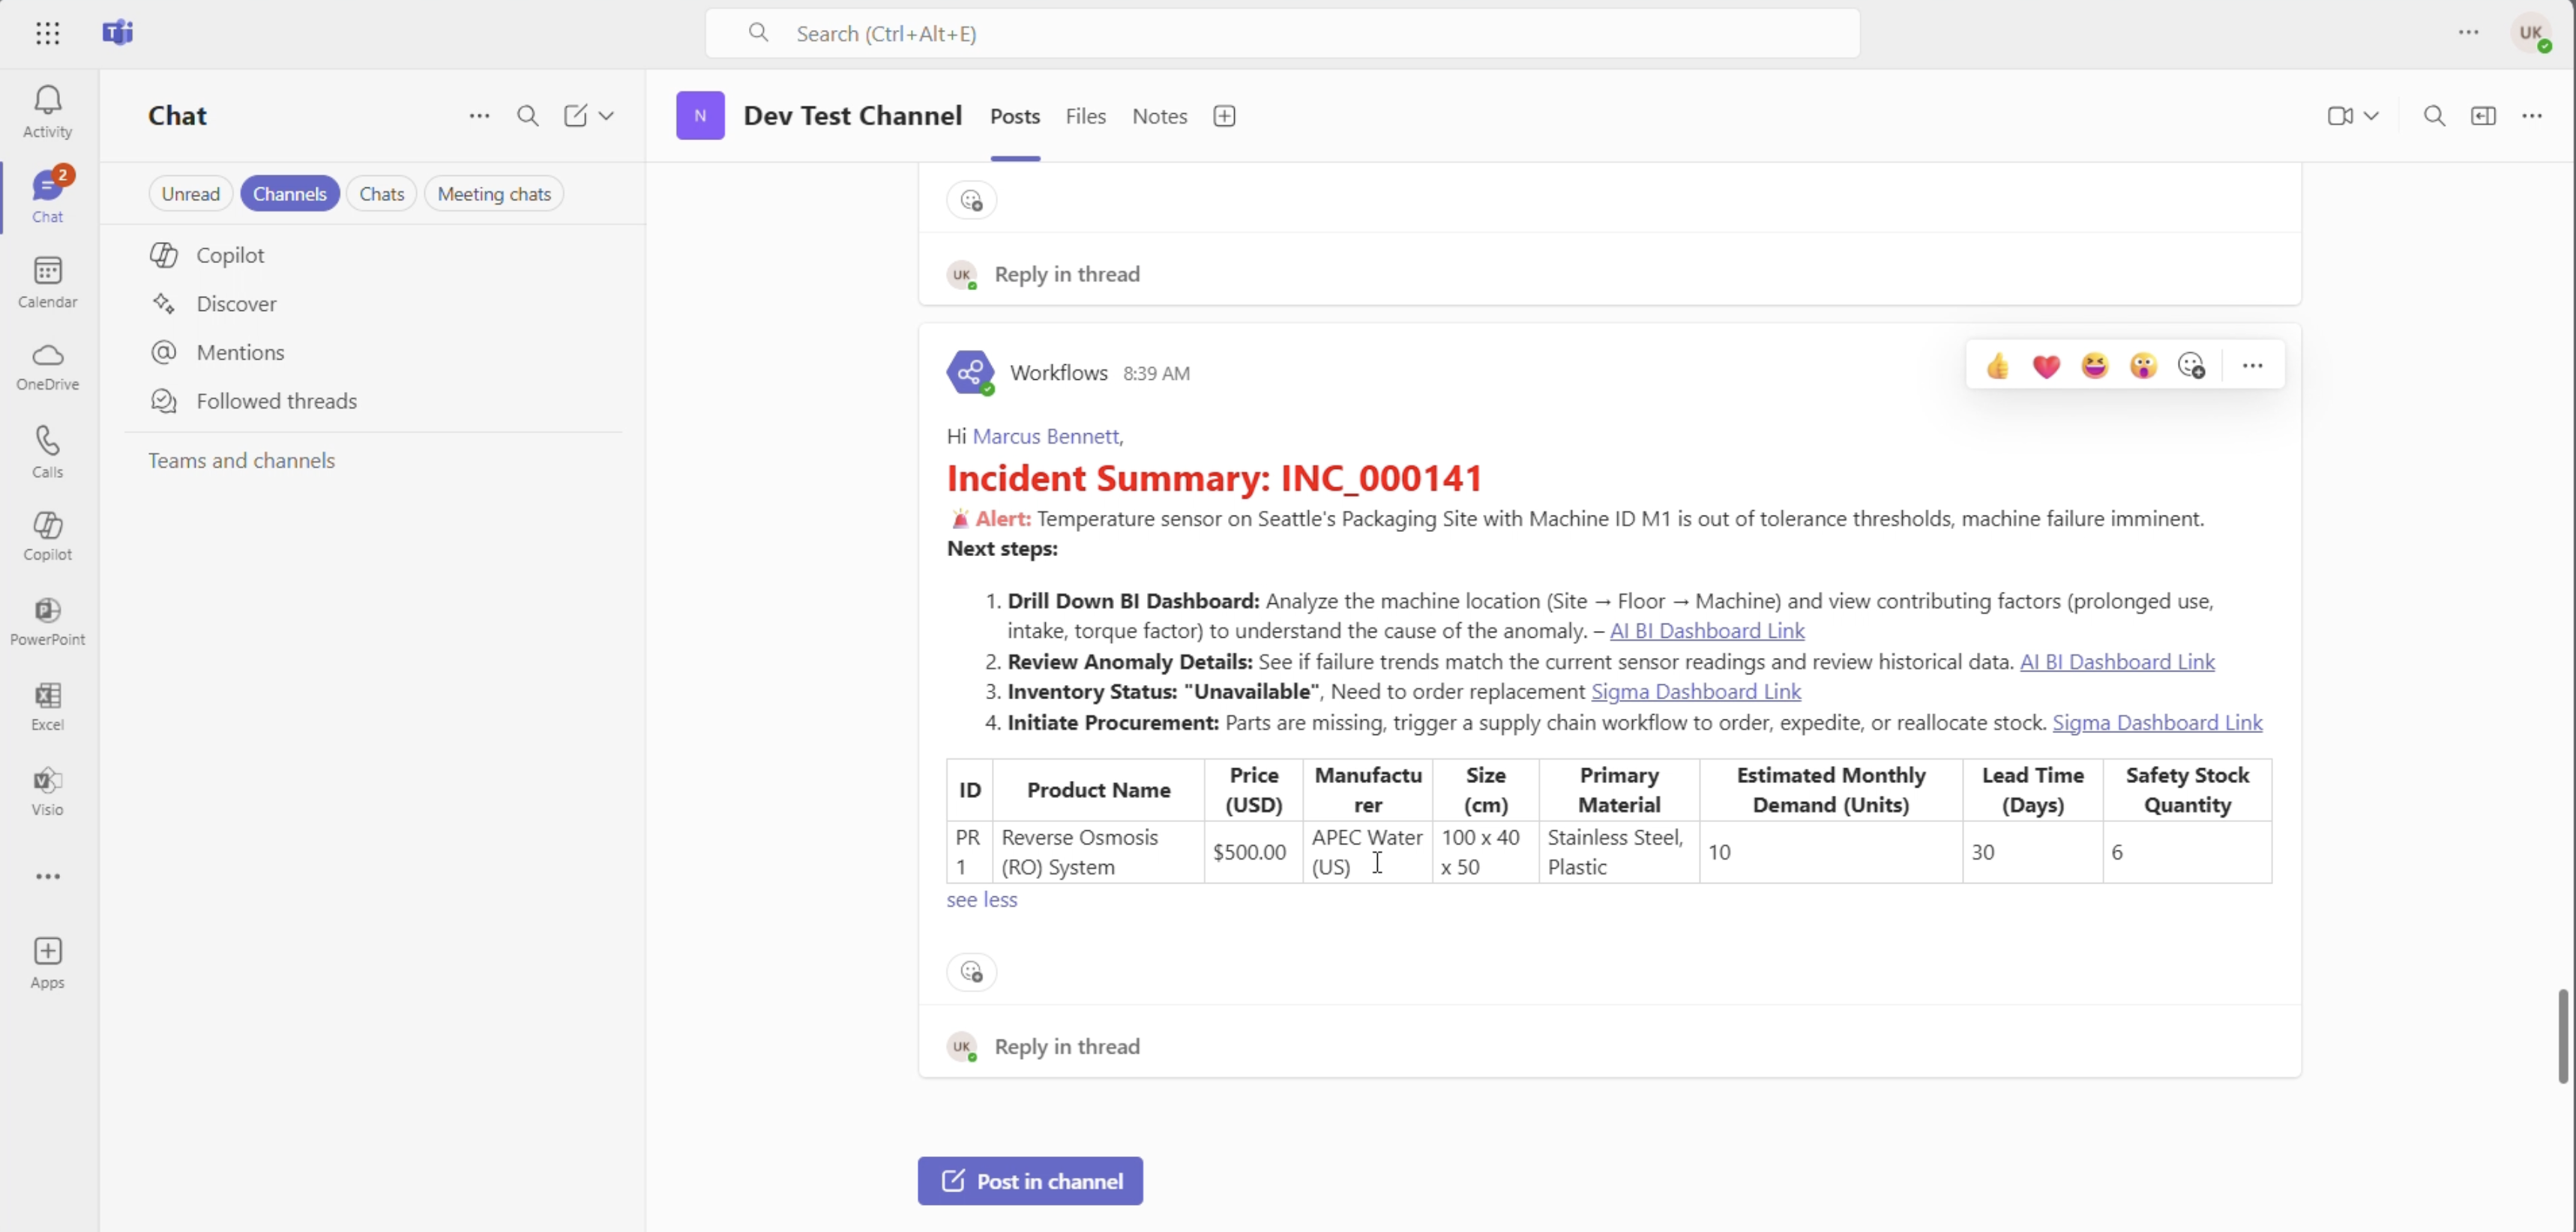This screenshot has width=2576, height=1232.
Task: Open the Calendar app in sidebar
Action: tap(47, 281)
